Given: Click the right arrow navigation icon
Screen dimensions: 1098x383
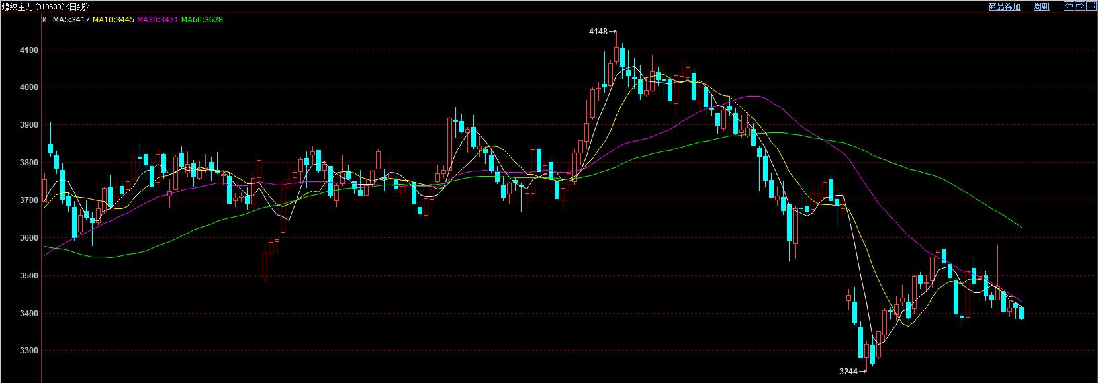Looking at the screenshot, I should tap(1080, 6).
